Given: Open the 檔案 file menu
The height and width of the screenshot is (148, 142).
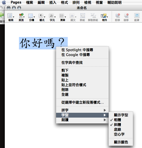Looking at the screenshot, I should point(30,2).
